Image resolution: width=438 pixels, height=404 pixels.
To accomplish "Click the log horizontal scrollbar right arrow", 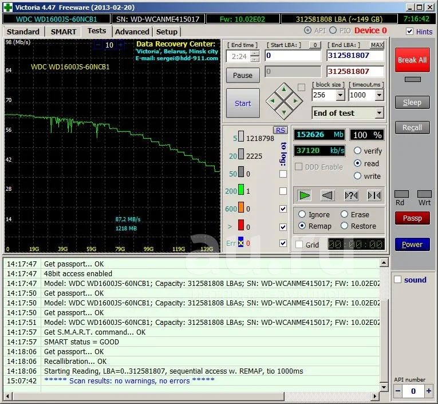I will point(375,396).
